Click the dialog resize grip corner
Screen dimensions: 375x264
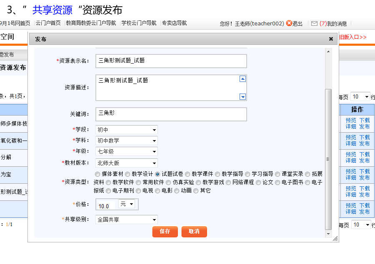pos(335,239)
